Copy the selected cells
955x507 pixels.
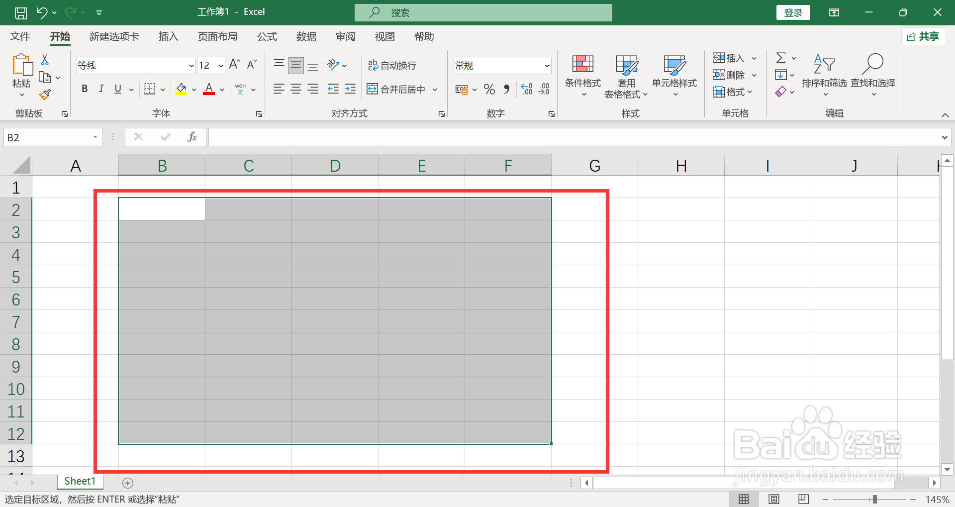tap(45, 77)
